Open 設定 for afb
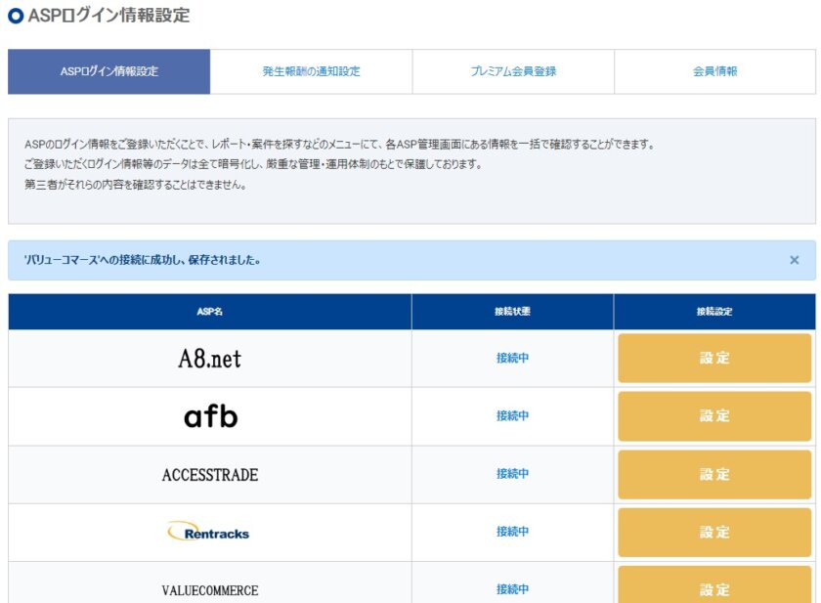 (x=714, y=416)
